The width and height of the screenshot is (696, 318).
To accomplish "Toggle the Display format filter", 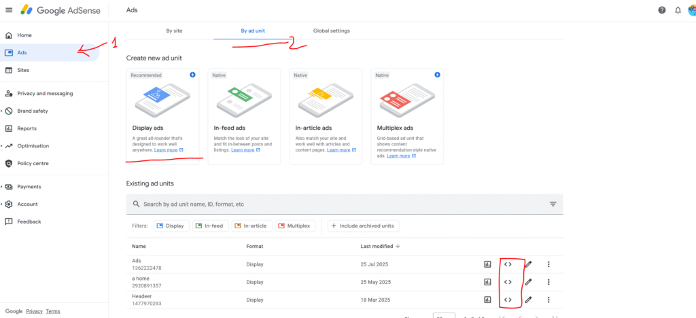I will 170,226.
